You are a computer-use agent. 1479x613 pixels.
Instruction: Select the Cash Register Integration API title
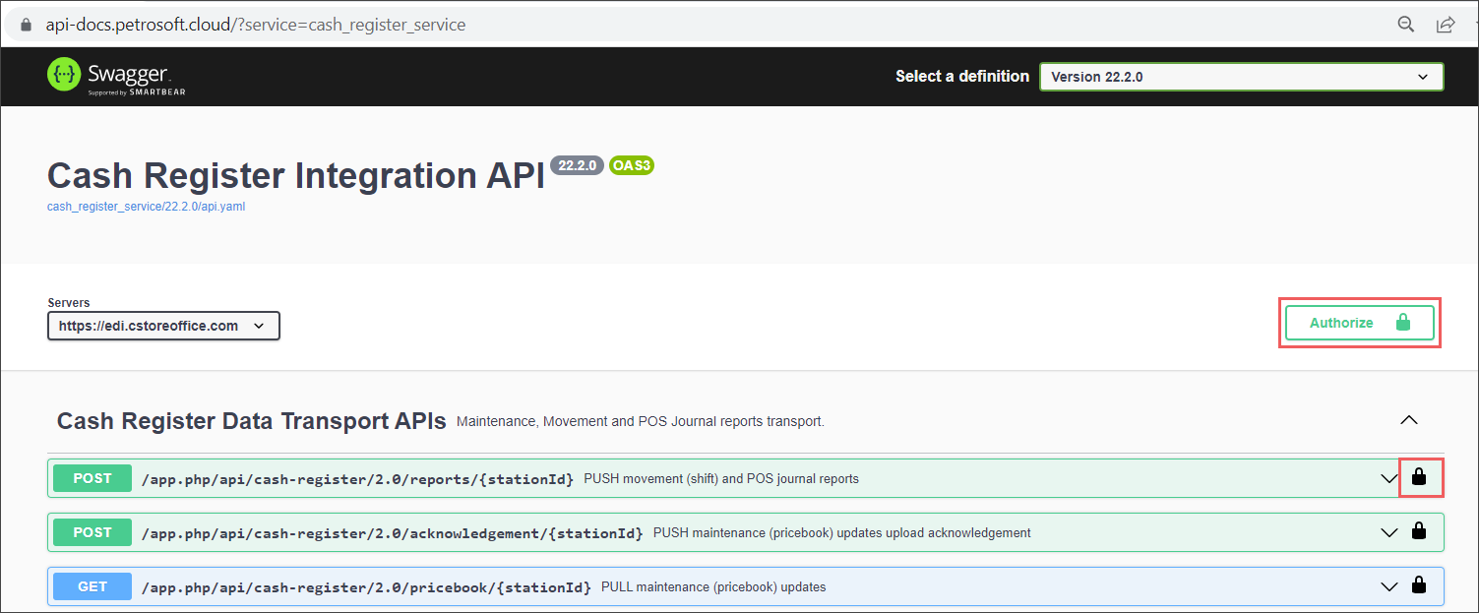[295, 175]
